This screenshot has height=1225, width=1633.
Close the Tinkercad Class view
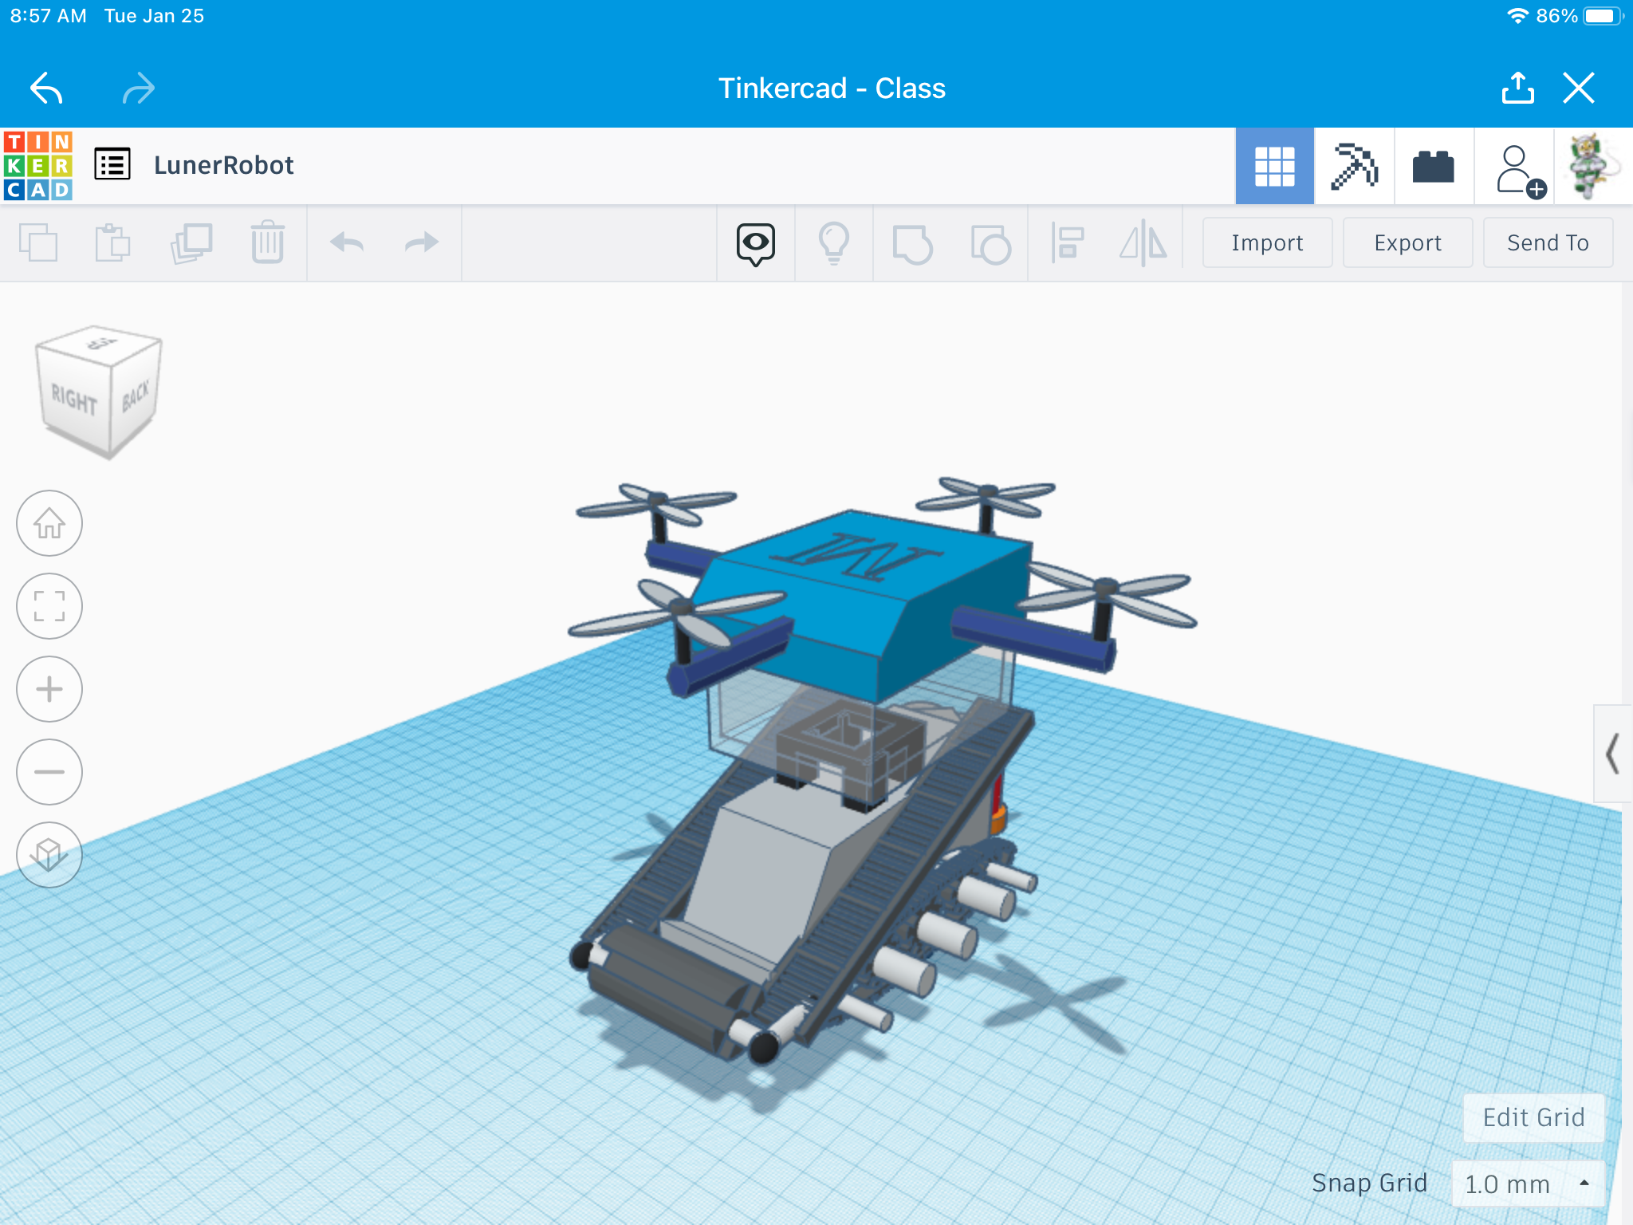pyautogui.click(x=1579, y=88)
